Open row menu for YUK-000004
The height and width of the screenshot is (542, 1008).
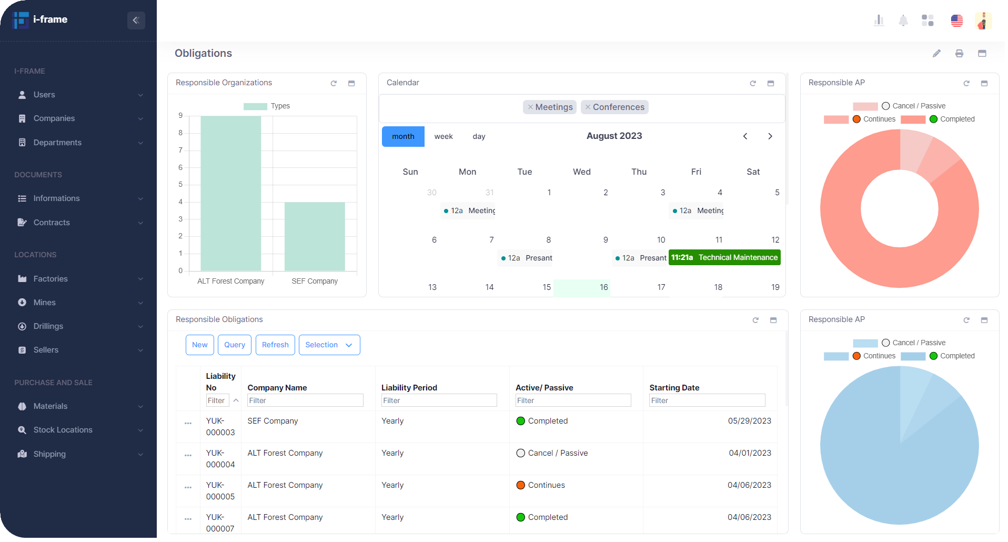click(188, 456)
